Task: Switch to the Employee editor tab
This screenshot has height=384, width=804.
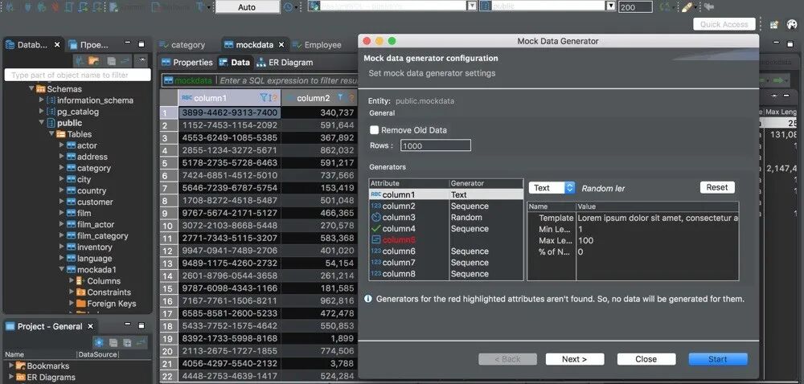Action: point(316,45)
